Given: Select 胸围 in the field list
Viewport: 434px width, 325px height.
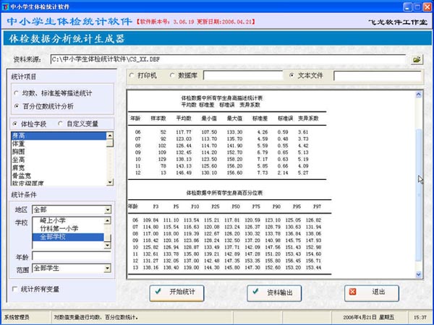Looking at the screenshot, I should (x=20, y=152).
